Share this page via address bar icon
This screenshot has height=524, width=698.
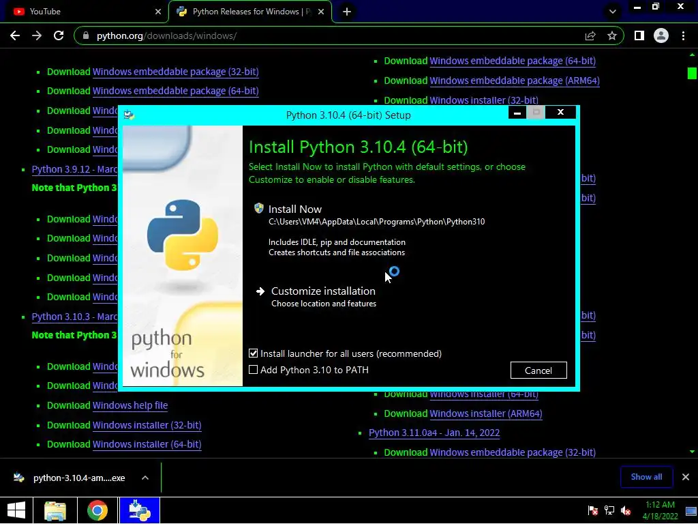click(x=590, y=35)
